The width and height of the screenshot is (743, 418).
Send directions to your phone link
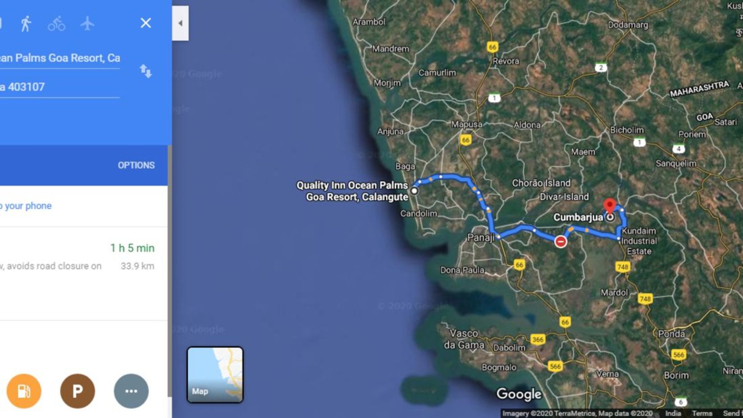point(26,206)
